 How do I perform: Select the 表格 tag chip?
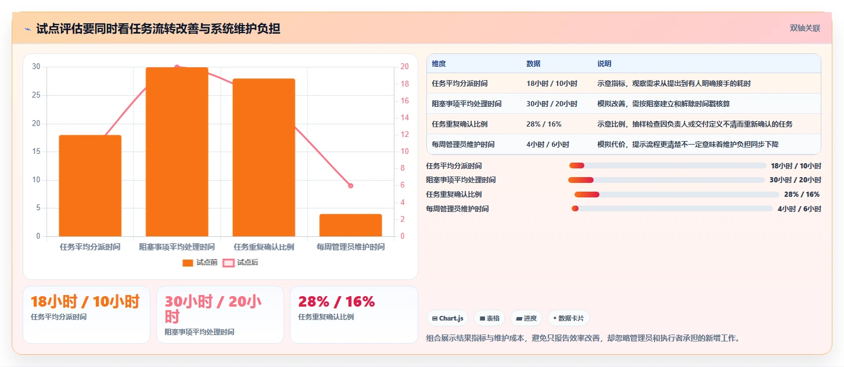coord(489,318)
